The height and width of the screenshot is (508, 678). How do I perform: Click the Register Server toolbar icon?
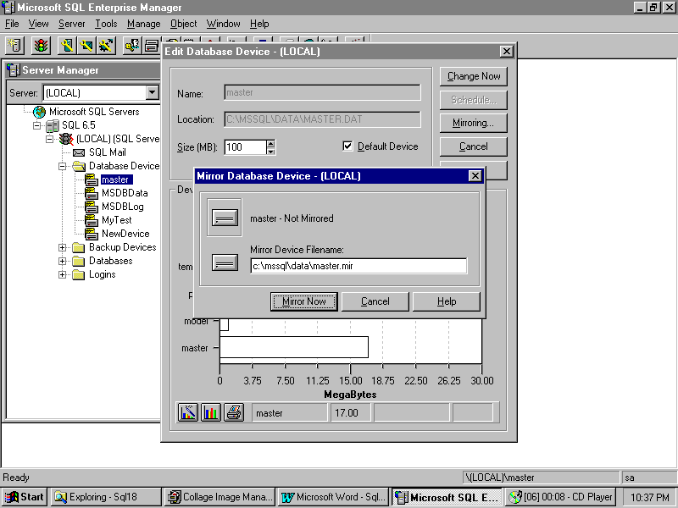pyautogui.click(x=15, y=45)
